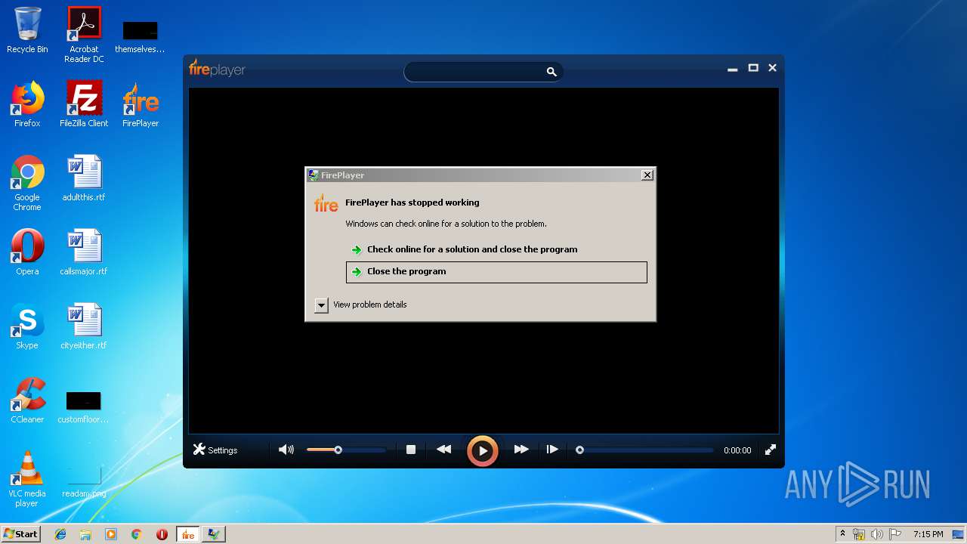
Task: Select the customfloor file icon
Action: tap(83, 406)
